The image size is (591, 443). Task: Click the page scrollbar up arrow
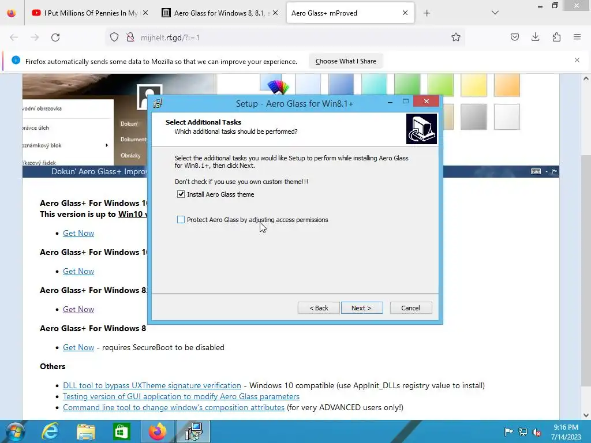click(586, 78)
